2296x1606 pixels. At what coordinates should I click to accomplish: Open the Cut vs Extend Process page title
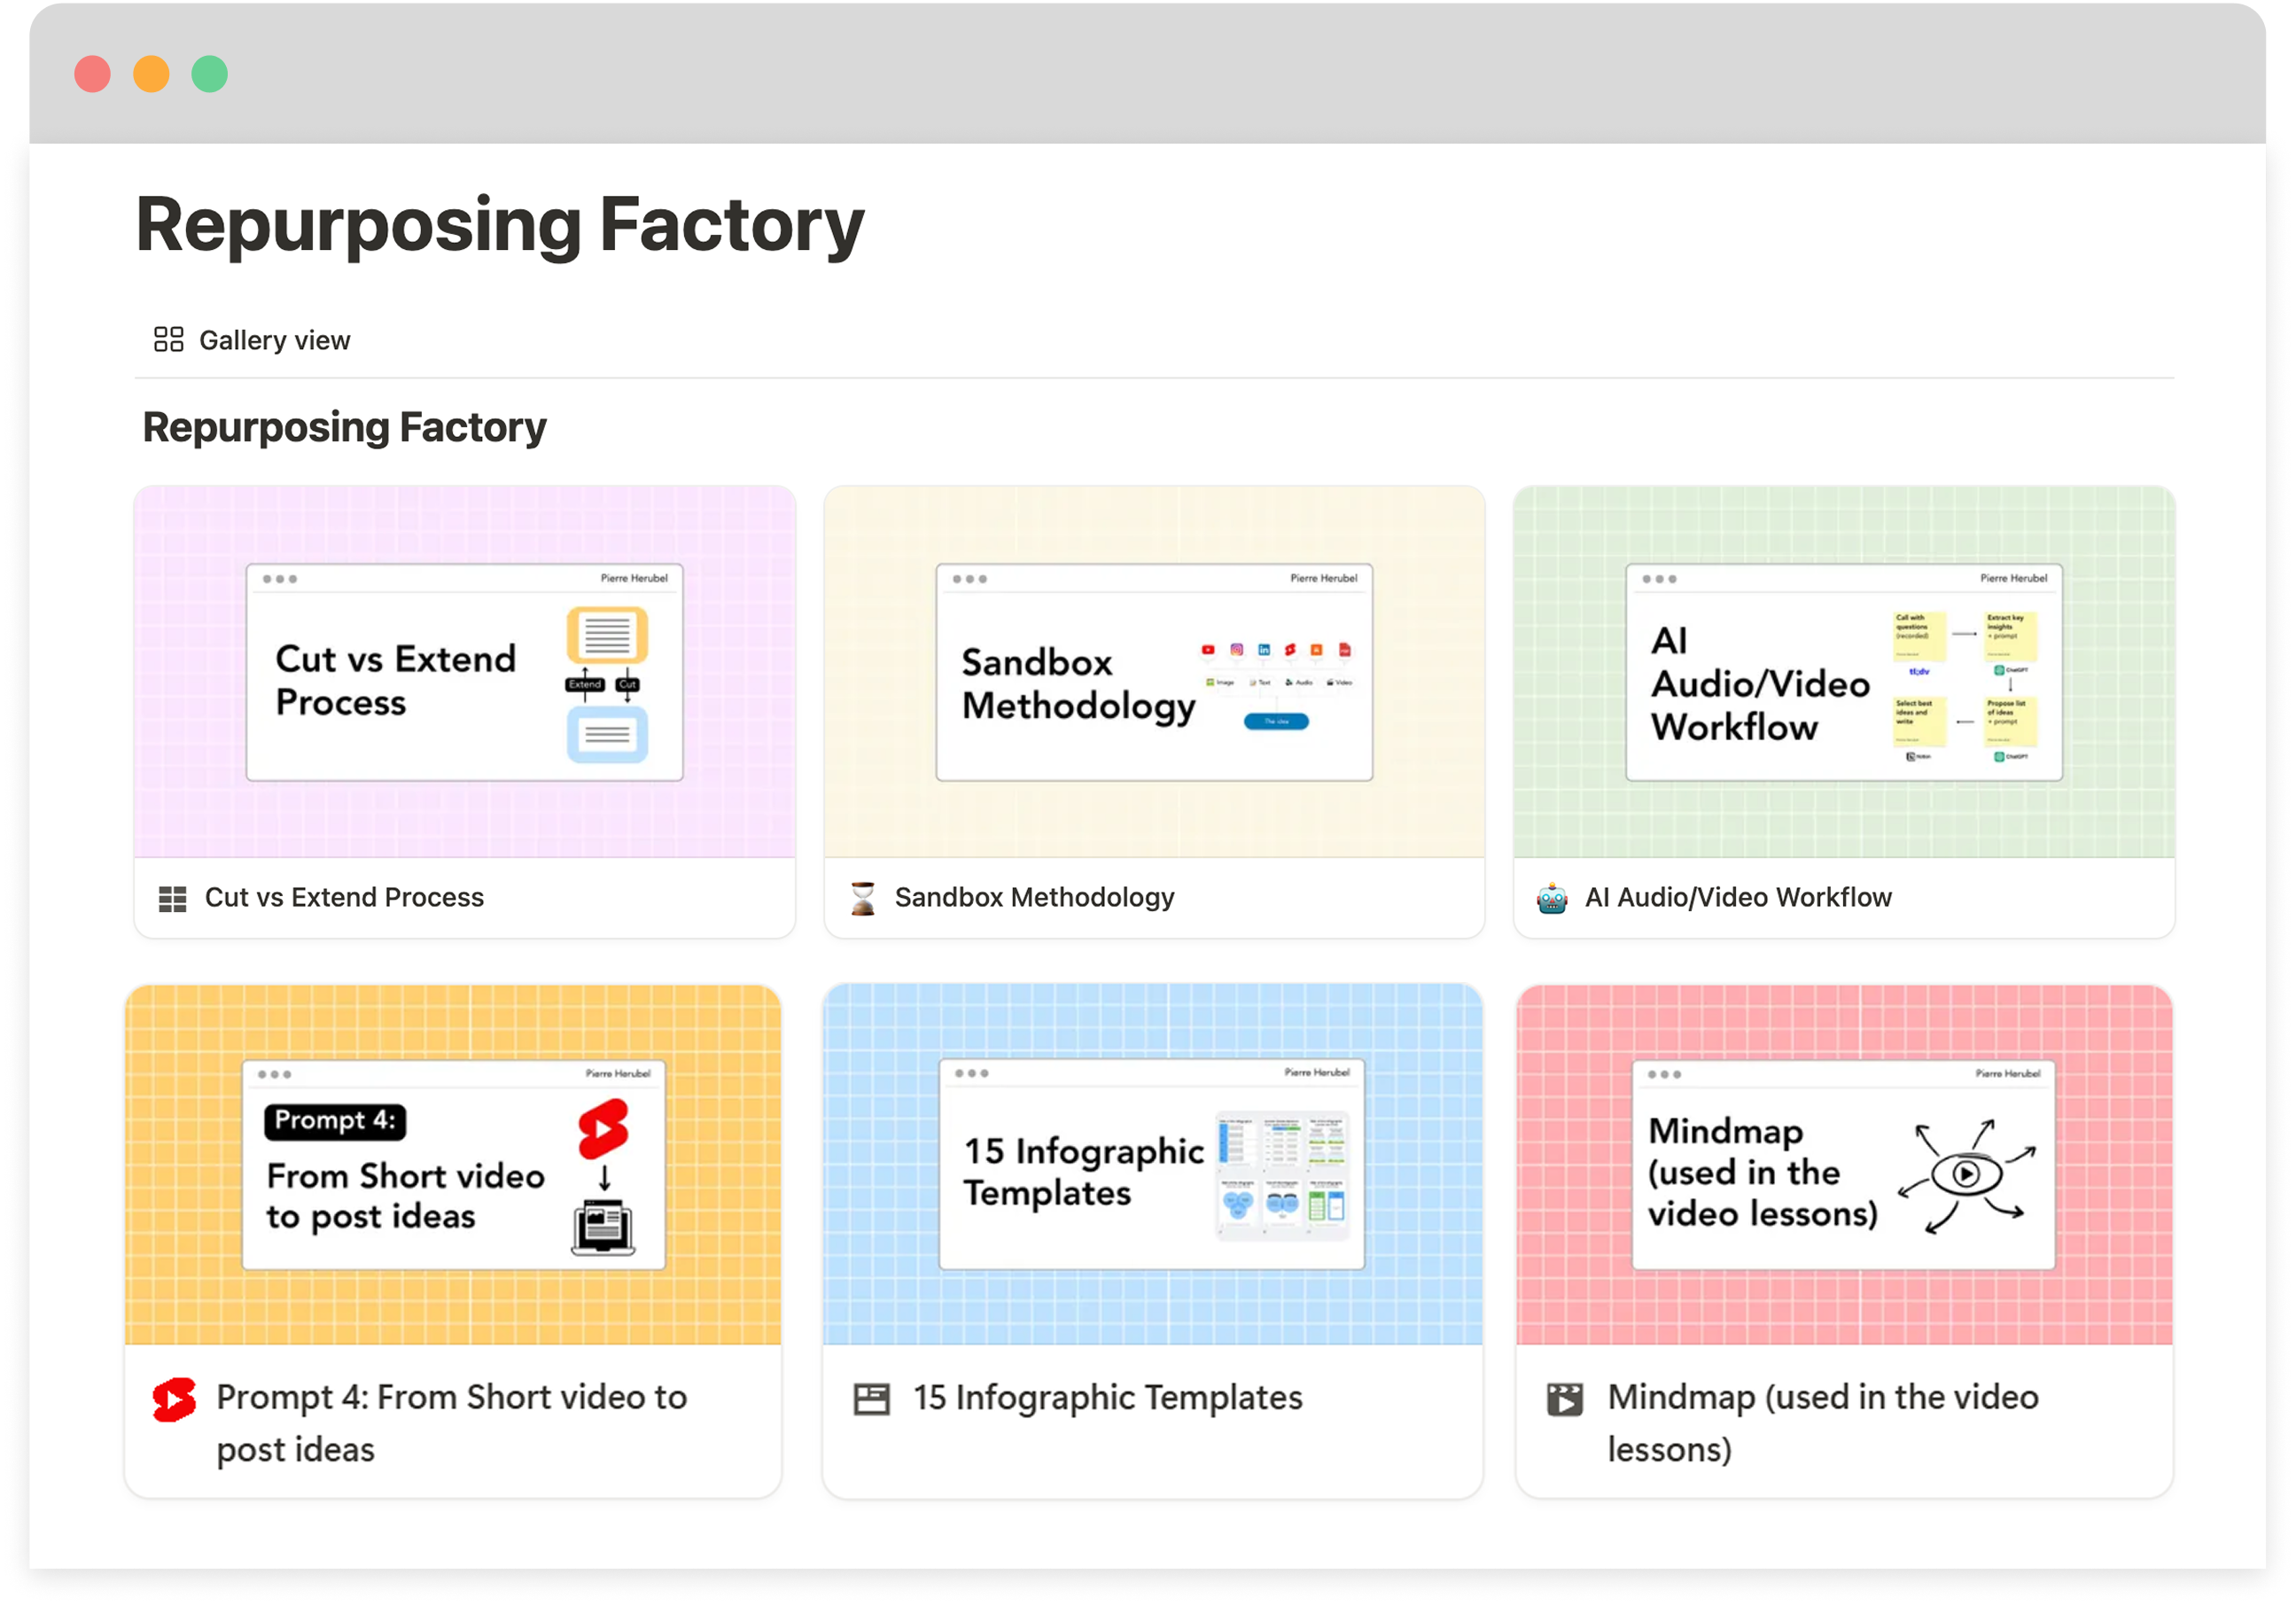pos(344,898)
